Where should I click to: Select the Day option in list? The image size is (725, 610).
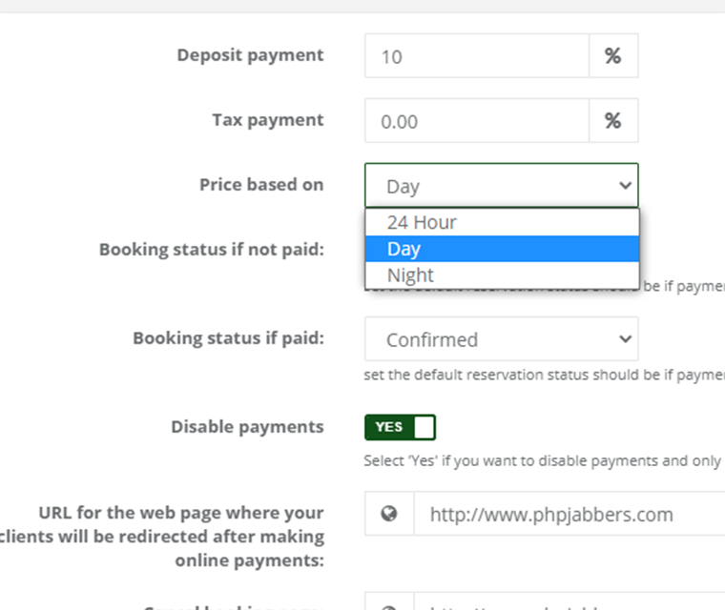(x=502, y=249)
